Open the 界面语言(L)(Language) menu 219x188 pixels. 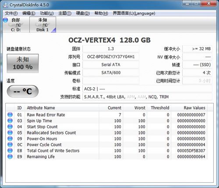(134, 13)
